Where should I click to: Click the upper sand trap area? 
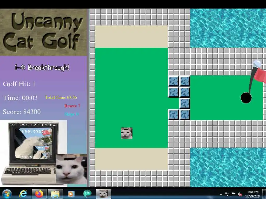coord(131,37)
